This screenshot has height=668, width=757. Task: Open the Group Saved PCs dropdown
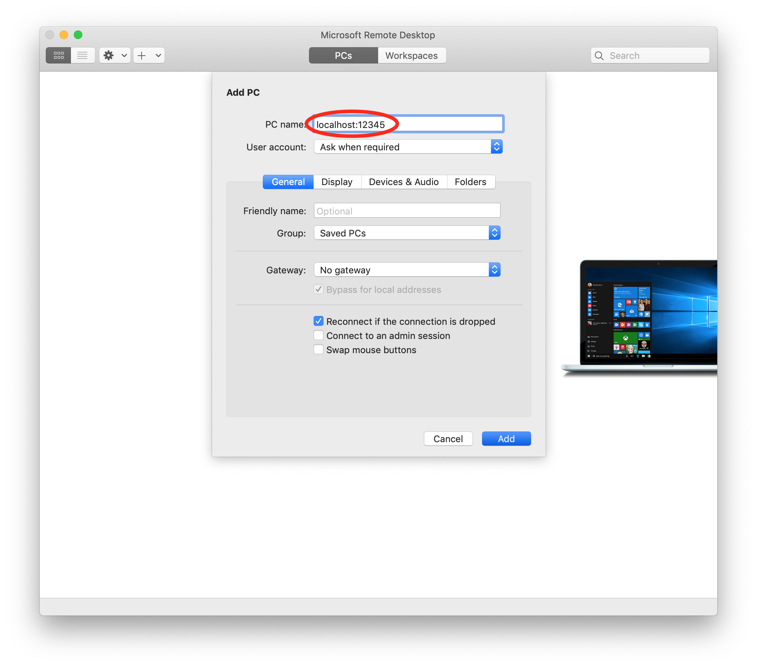tap(407, 233)
